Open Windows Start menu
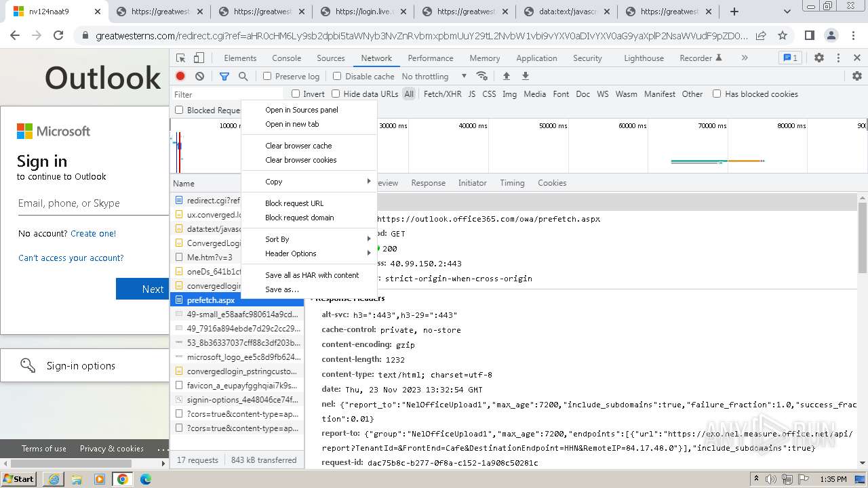 tap(19, 479)
